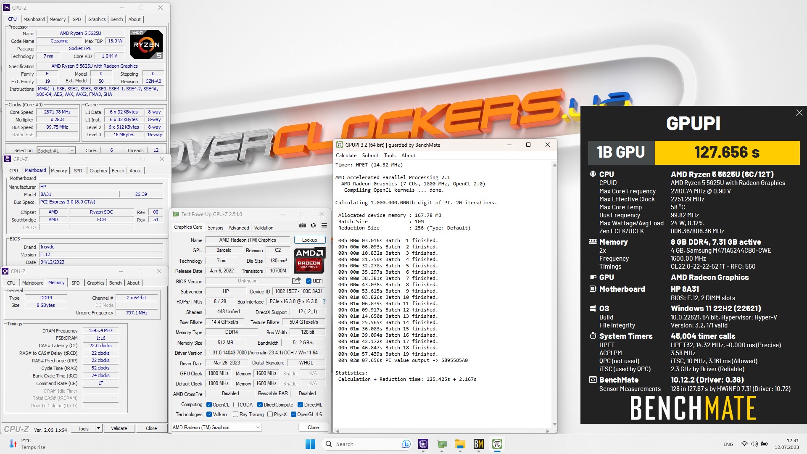This screenshot has width=807, height=454.
Task: Click the BenchMate OS Windows icon
Action: [x=593, y=308]
